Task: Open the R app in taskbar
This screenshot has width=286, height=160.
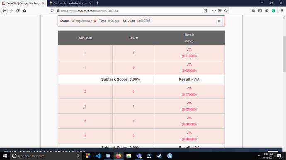Action: pos(170,156)
